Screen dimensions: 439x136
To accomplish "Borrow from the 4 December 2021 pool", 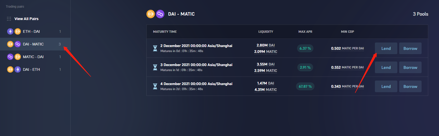I will [410, 86].
